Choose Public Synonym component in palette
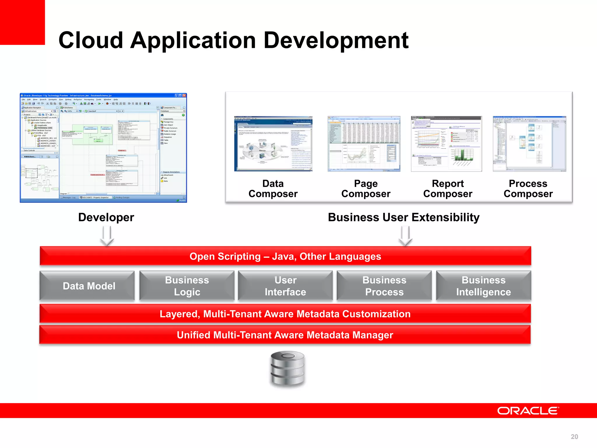Viewport: 597px width, 448px height. [168, 131]
